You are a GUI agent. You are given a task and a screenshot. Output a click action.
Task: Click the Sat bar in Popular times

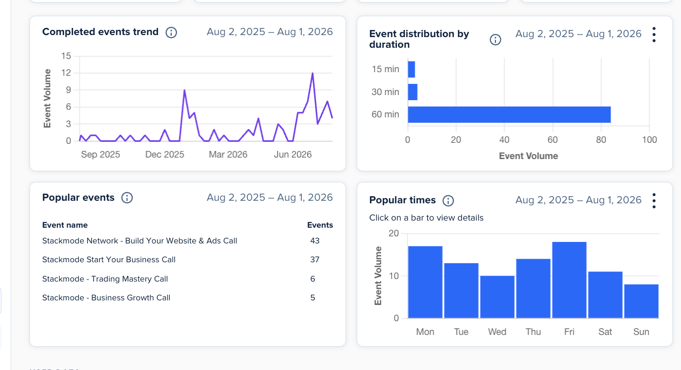(x=605, y=295)
